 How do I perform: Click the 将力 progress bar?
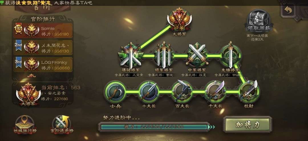click(154, 127)
